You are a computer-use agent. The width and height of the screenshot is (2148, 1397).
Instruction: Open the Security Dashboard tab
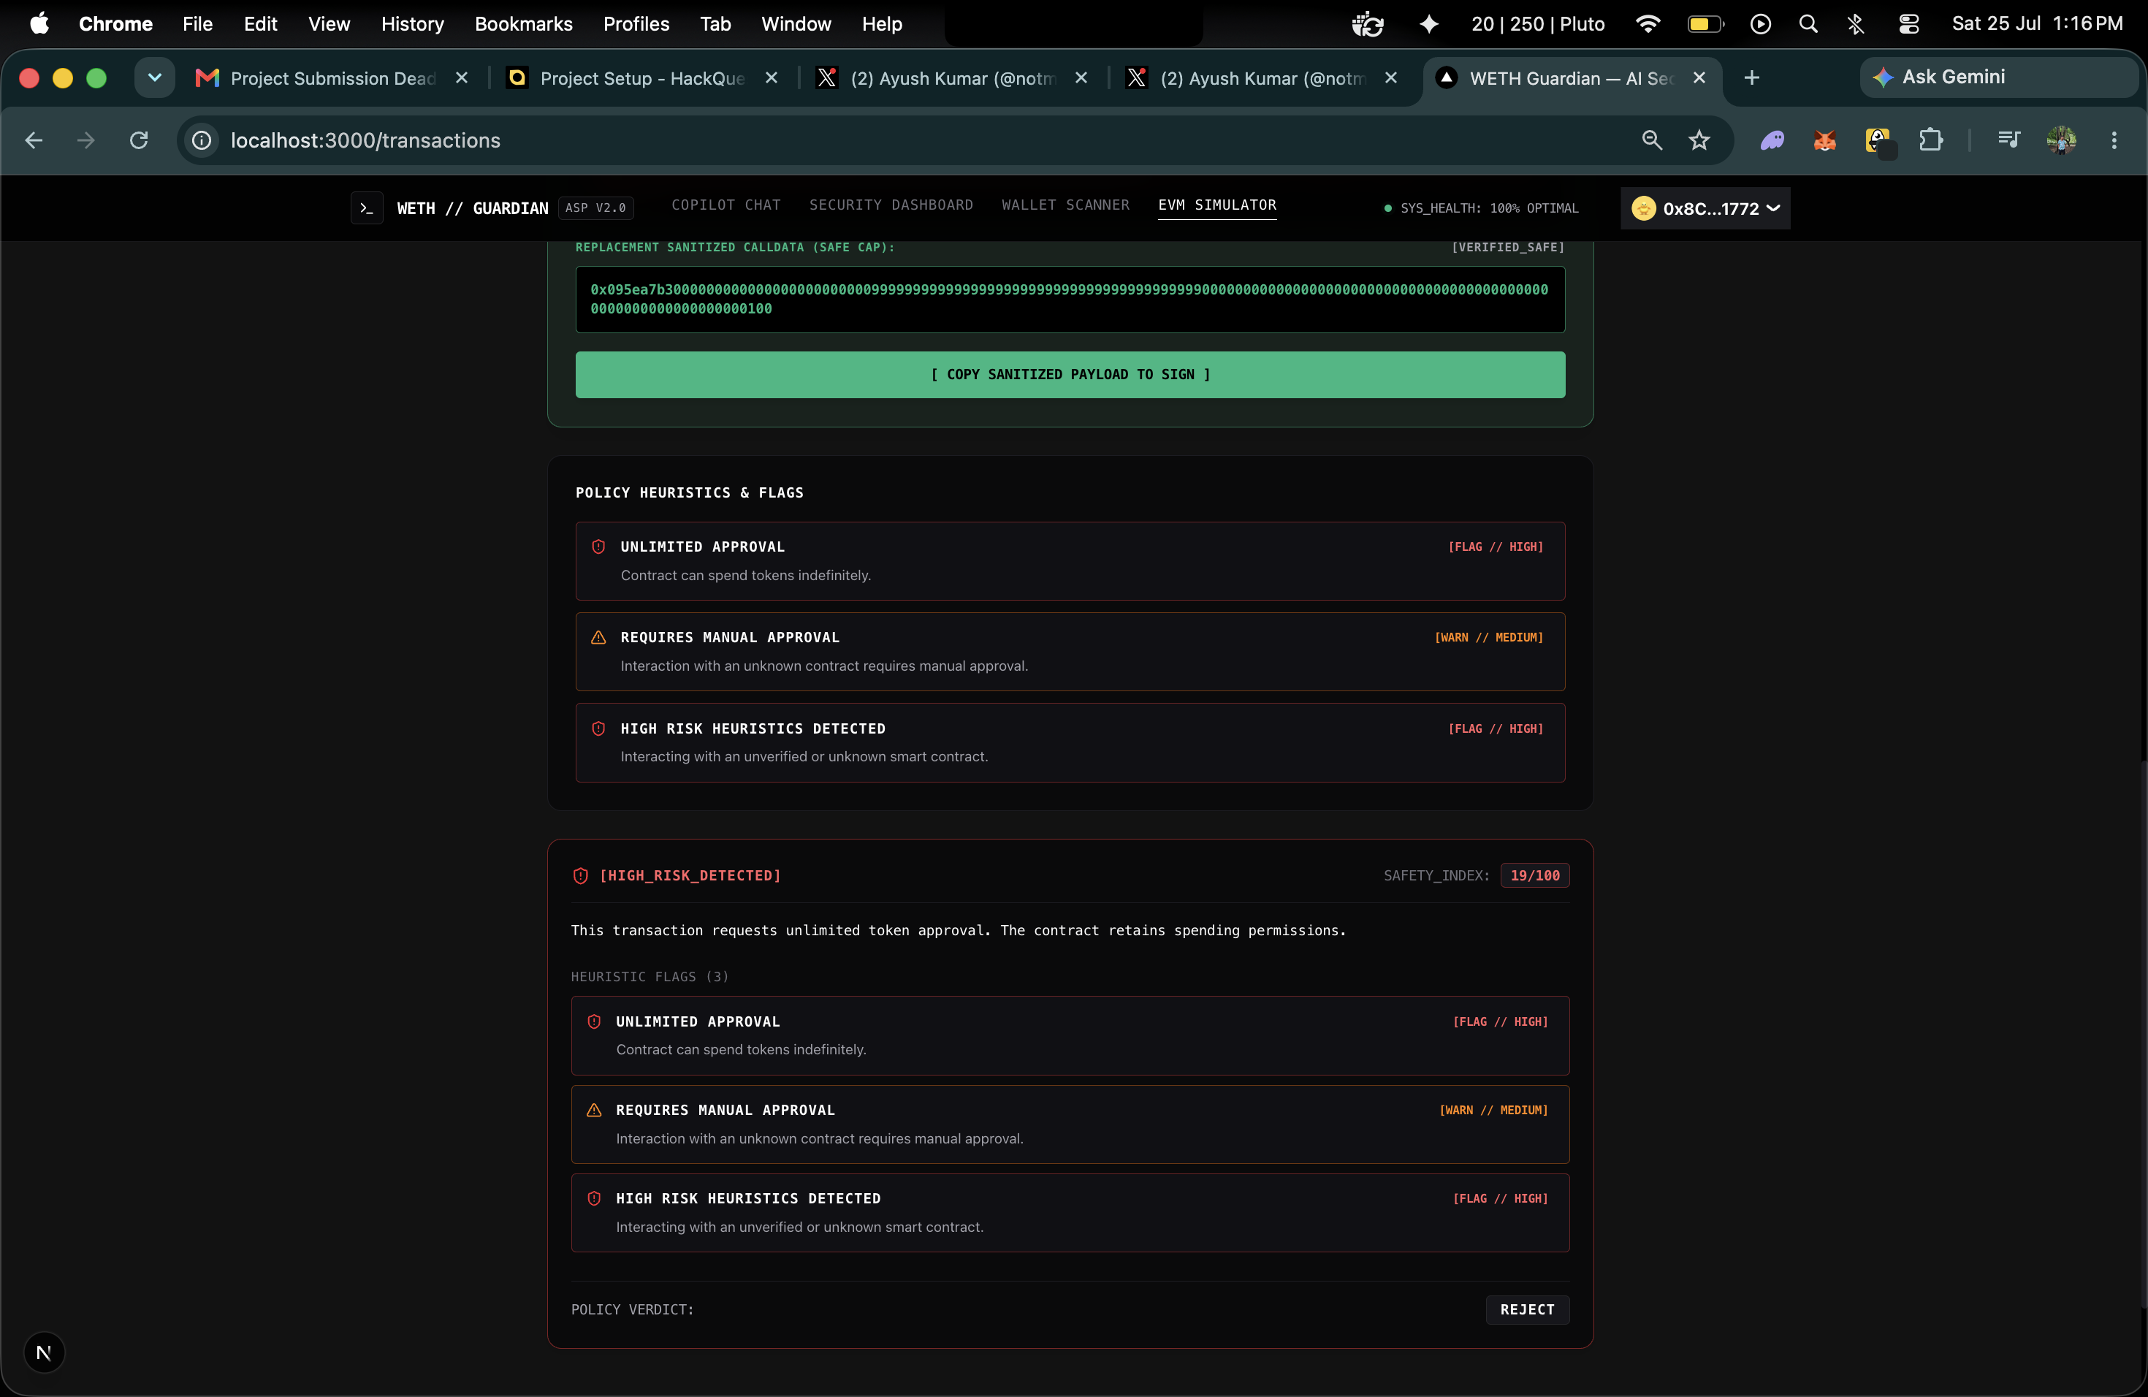pos(891,205)
